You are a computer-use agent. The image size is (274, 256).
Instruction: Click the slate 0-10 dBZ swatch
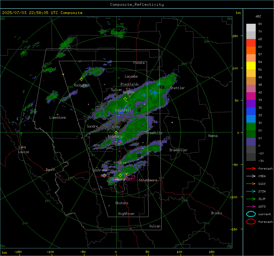(251, 142)
